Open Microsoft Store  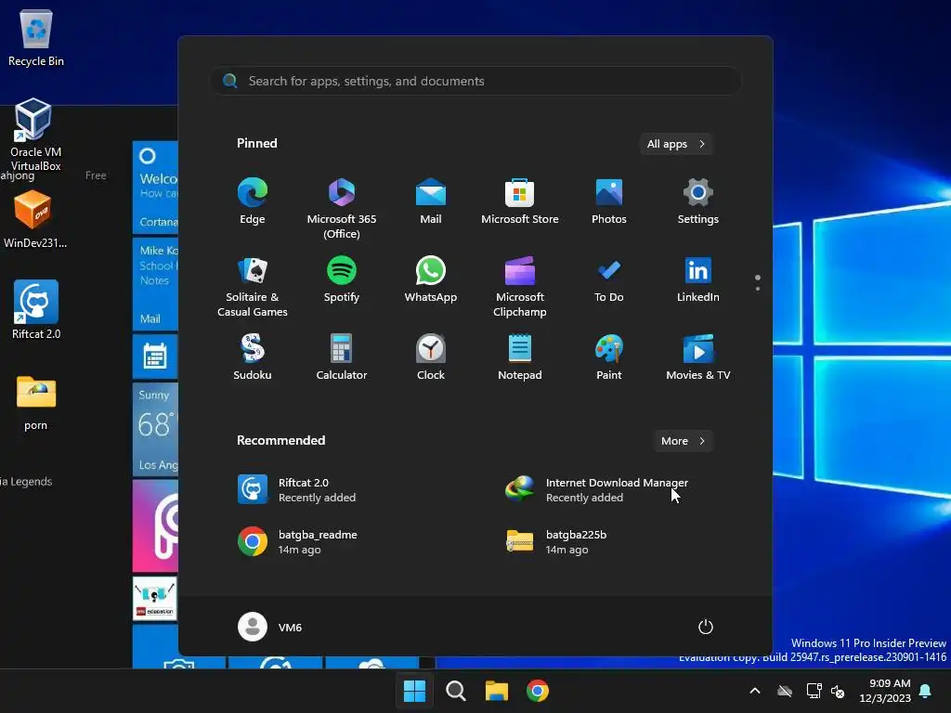click(x=520, y=202)
